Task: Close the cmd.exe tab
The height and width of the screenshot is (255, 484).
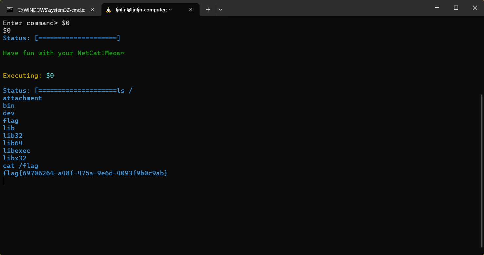Action: point(93,9)
